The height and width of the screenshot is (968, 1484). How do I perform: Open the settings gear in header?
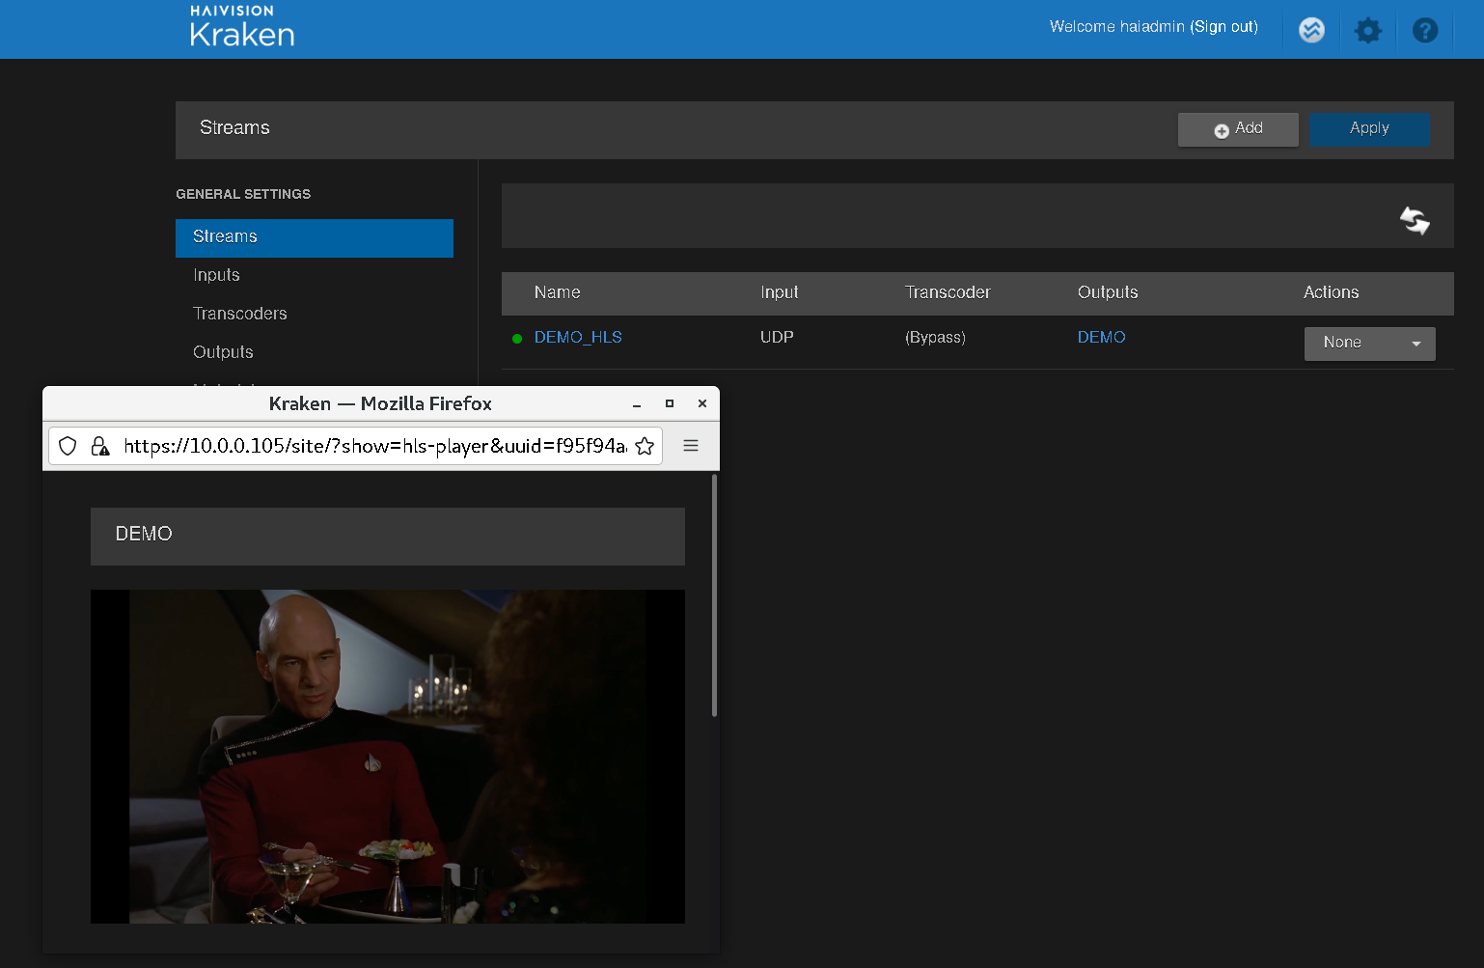1367,31
